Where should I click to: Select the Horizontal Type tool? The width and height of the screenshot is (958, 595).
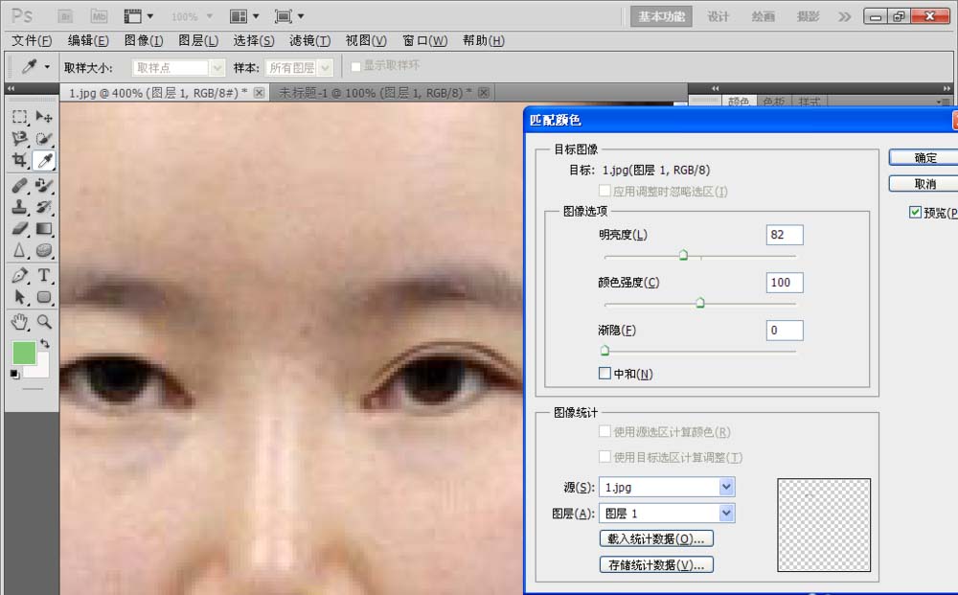point(43,276)
